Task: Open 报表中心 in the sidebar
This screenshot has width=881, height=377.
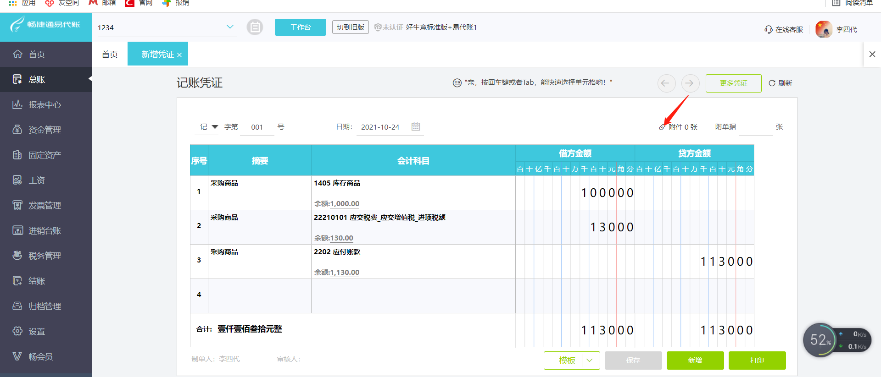Action: (45, 105)
